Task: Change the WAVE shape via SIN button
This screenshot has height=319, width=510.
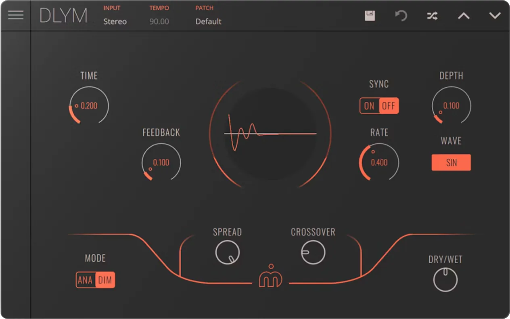Action: (x=451, y=162)
